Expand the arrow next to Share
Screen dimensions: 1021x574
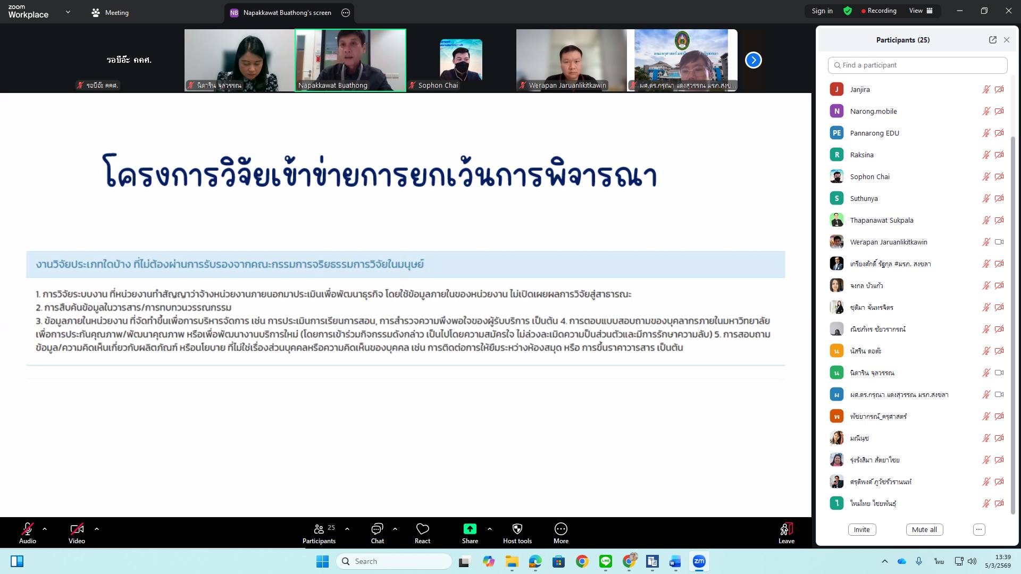489,529
